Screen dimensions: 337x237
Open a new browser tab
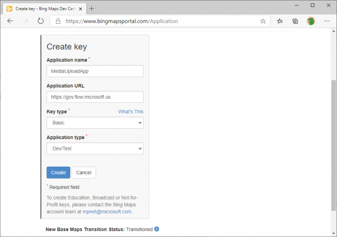91,8
